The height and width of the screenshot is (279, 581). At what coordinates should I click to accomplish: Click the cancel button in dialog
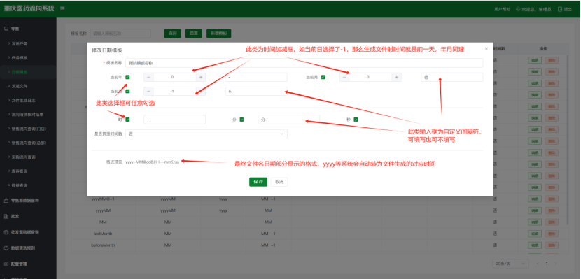[x=279, y=182]
